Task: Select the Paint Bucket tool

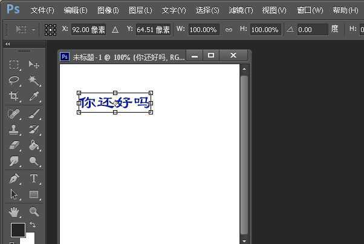Action: point(34,145)
